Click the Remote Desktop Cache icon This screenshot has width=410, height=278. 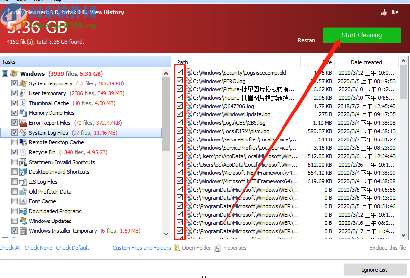pyautogui.click(x=23, y=142)
